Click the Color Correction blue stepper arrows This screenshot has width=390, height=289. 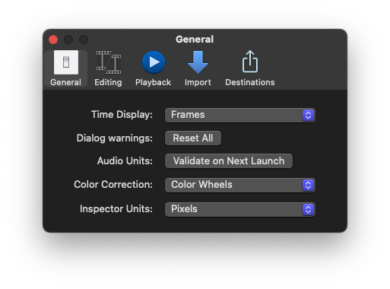coord(308,186)
